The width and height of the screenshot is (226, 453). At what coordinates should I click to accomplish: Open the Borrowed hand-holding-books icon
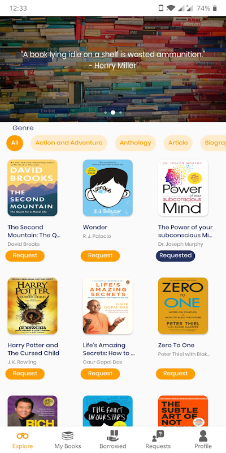(x=112, y=435)
